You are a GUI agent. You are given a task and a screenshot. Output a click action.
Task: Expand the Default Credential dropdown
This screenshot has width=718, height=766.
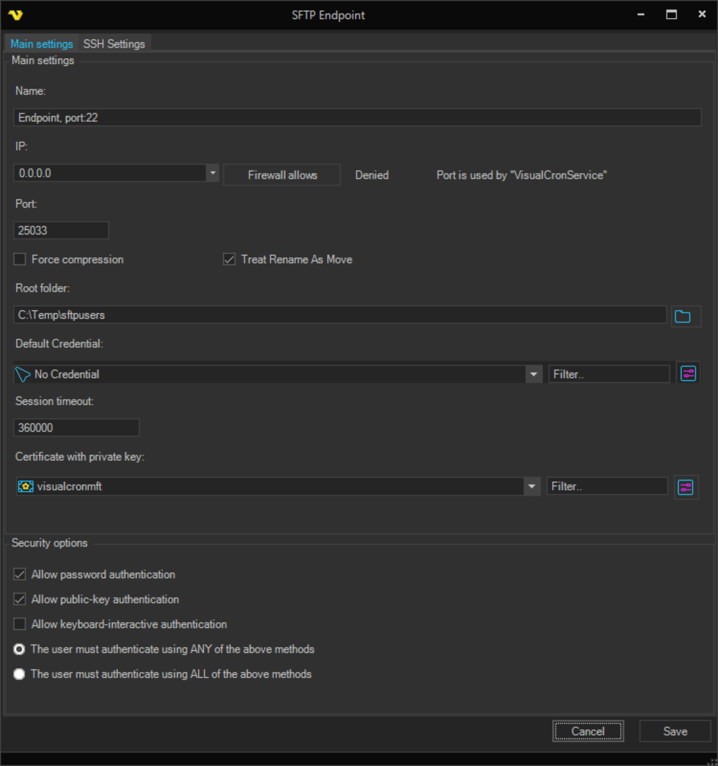(534, 375)
